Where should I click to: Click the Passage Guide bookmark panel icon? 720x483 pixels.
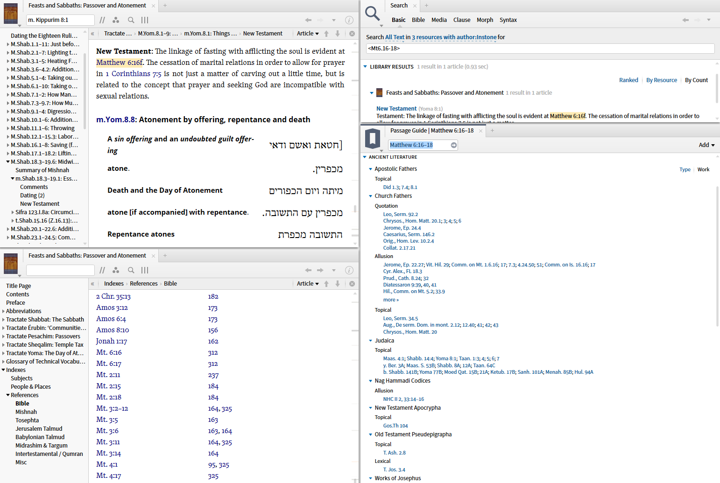click(x=372, y=139)
